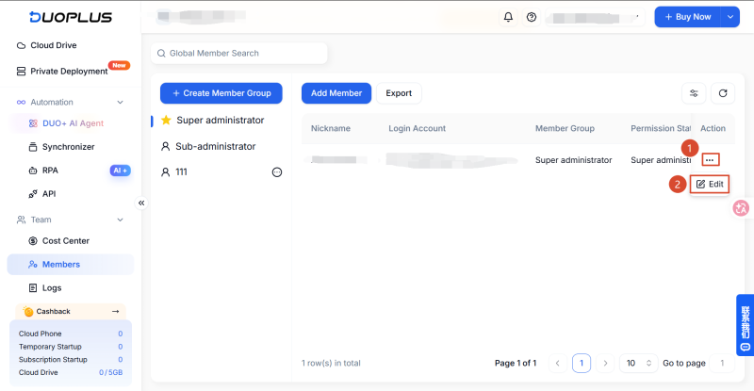Click the AI+ badge next to RPA
Viewport: 754px width, 391px height.
click(121, 171)
